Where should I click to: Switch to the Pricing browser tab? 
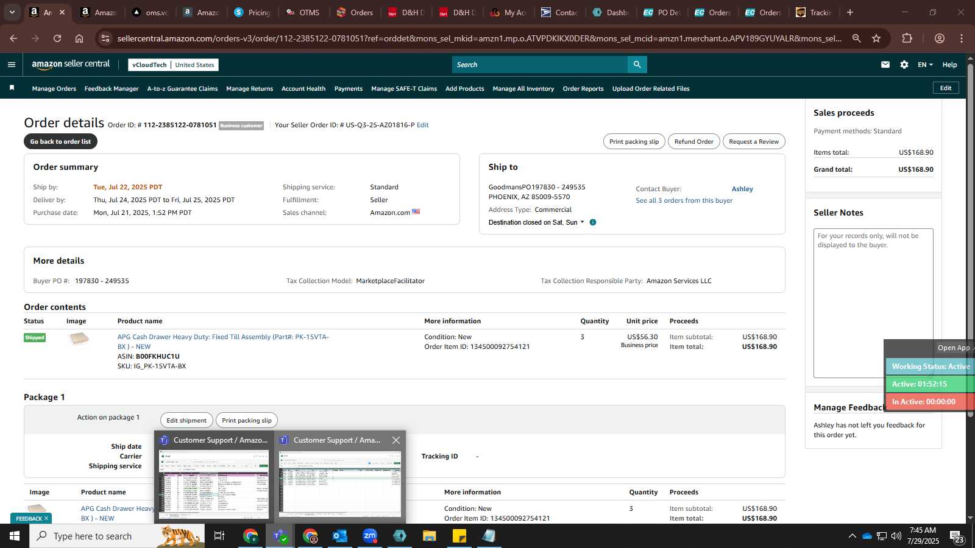(252, 12)
